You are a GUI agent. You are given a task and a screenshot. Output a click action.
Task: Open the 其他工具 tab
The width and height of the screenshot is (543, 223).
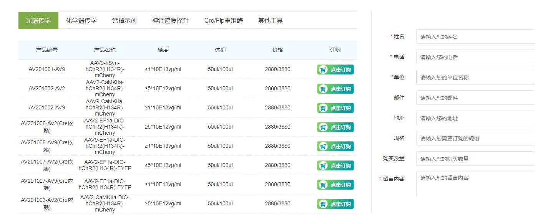click(270, 21)
